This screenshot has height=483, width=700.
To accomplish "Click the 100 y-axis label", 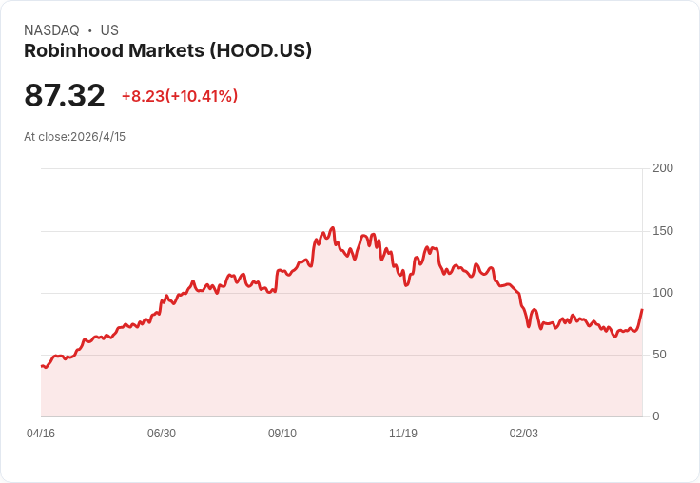I will [663, 293].
